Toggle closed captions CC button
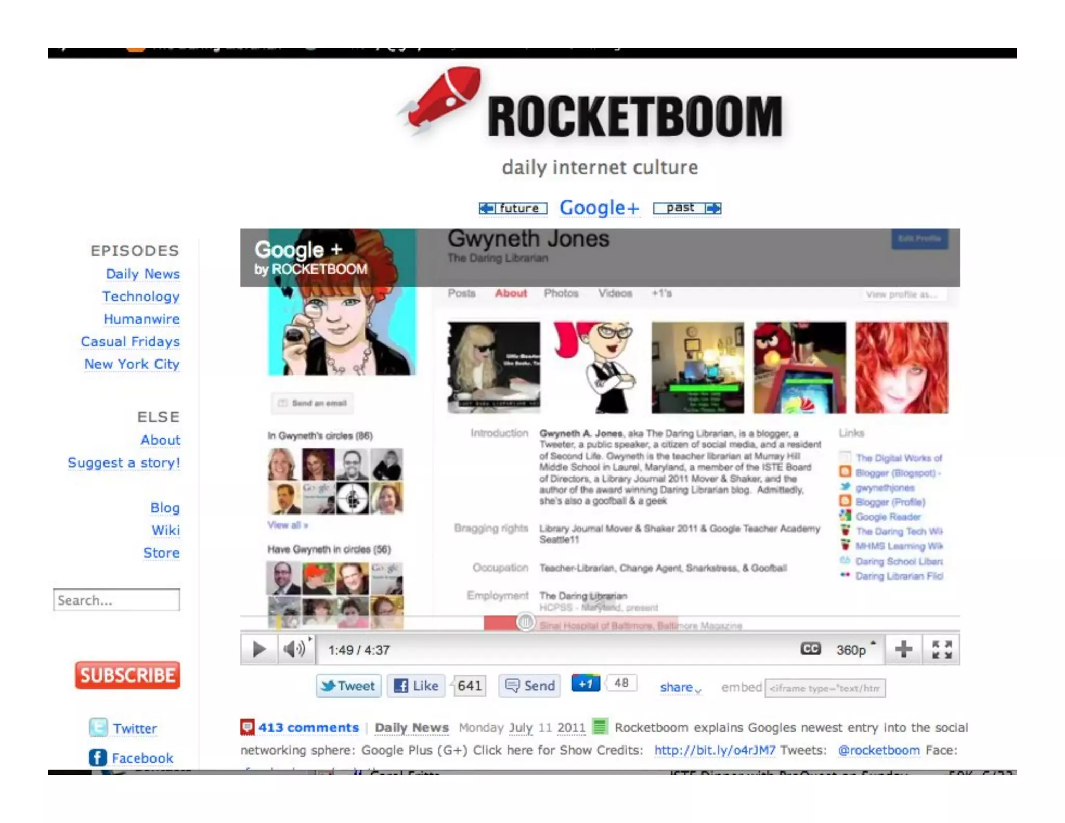This screenshot has width=1065, height=823. 810,649
